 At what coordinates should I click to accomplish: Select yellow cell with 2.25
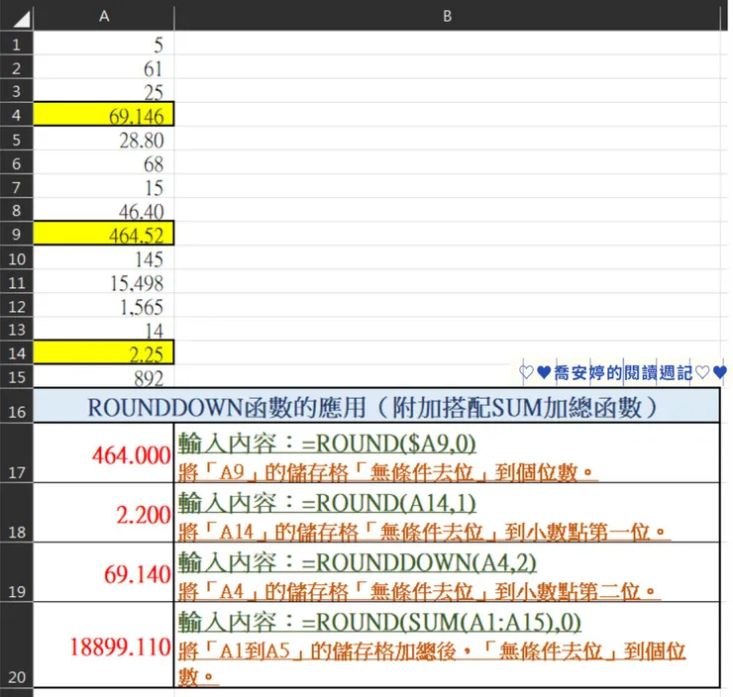[x=104, y=352]
